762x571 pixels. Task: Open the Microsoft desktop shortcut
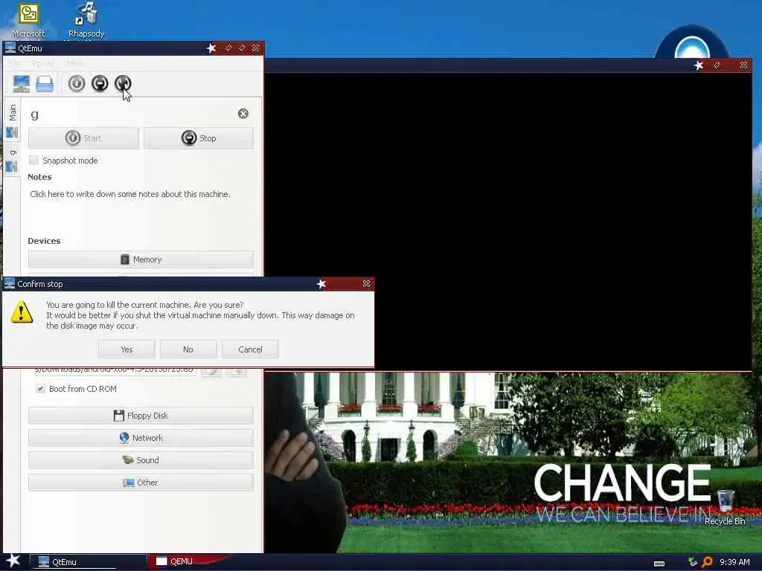pos(28,20)
